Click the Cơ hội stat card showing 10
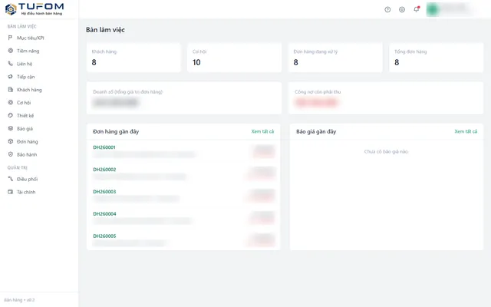 (234, 58)
